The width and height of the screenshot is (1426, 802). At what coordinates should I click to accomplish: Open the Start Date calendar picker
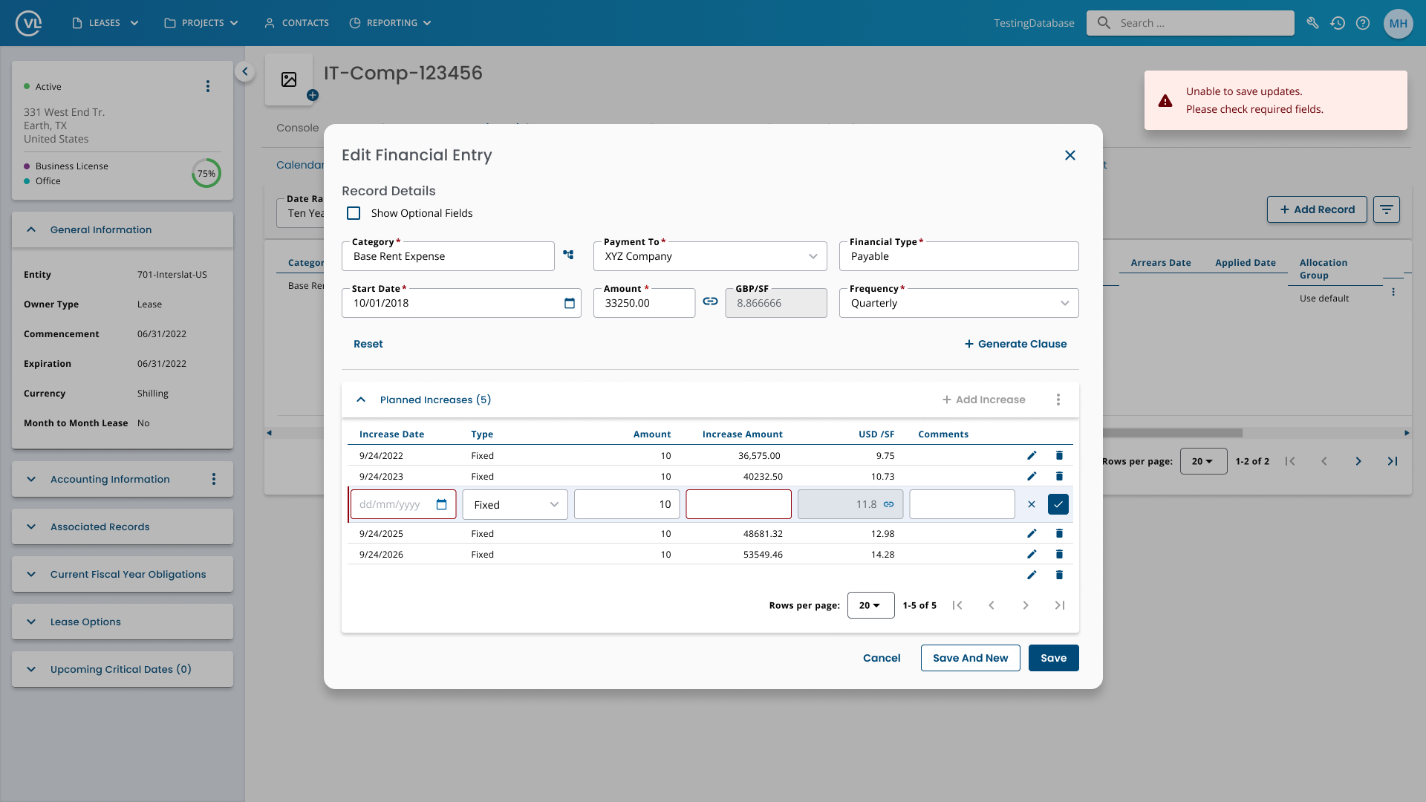[570, 303]
